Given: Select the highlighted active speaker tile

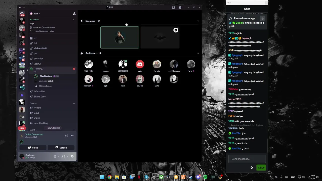Looking at the screenshot, I should [x=120, y=37].
